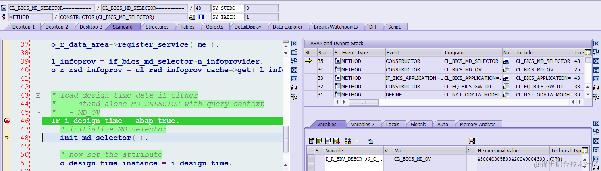Viewport: 601px width, 171px height.
Task: Click column layout icon in ABAP stack header
Action: [x=588, y=52]
